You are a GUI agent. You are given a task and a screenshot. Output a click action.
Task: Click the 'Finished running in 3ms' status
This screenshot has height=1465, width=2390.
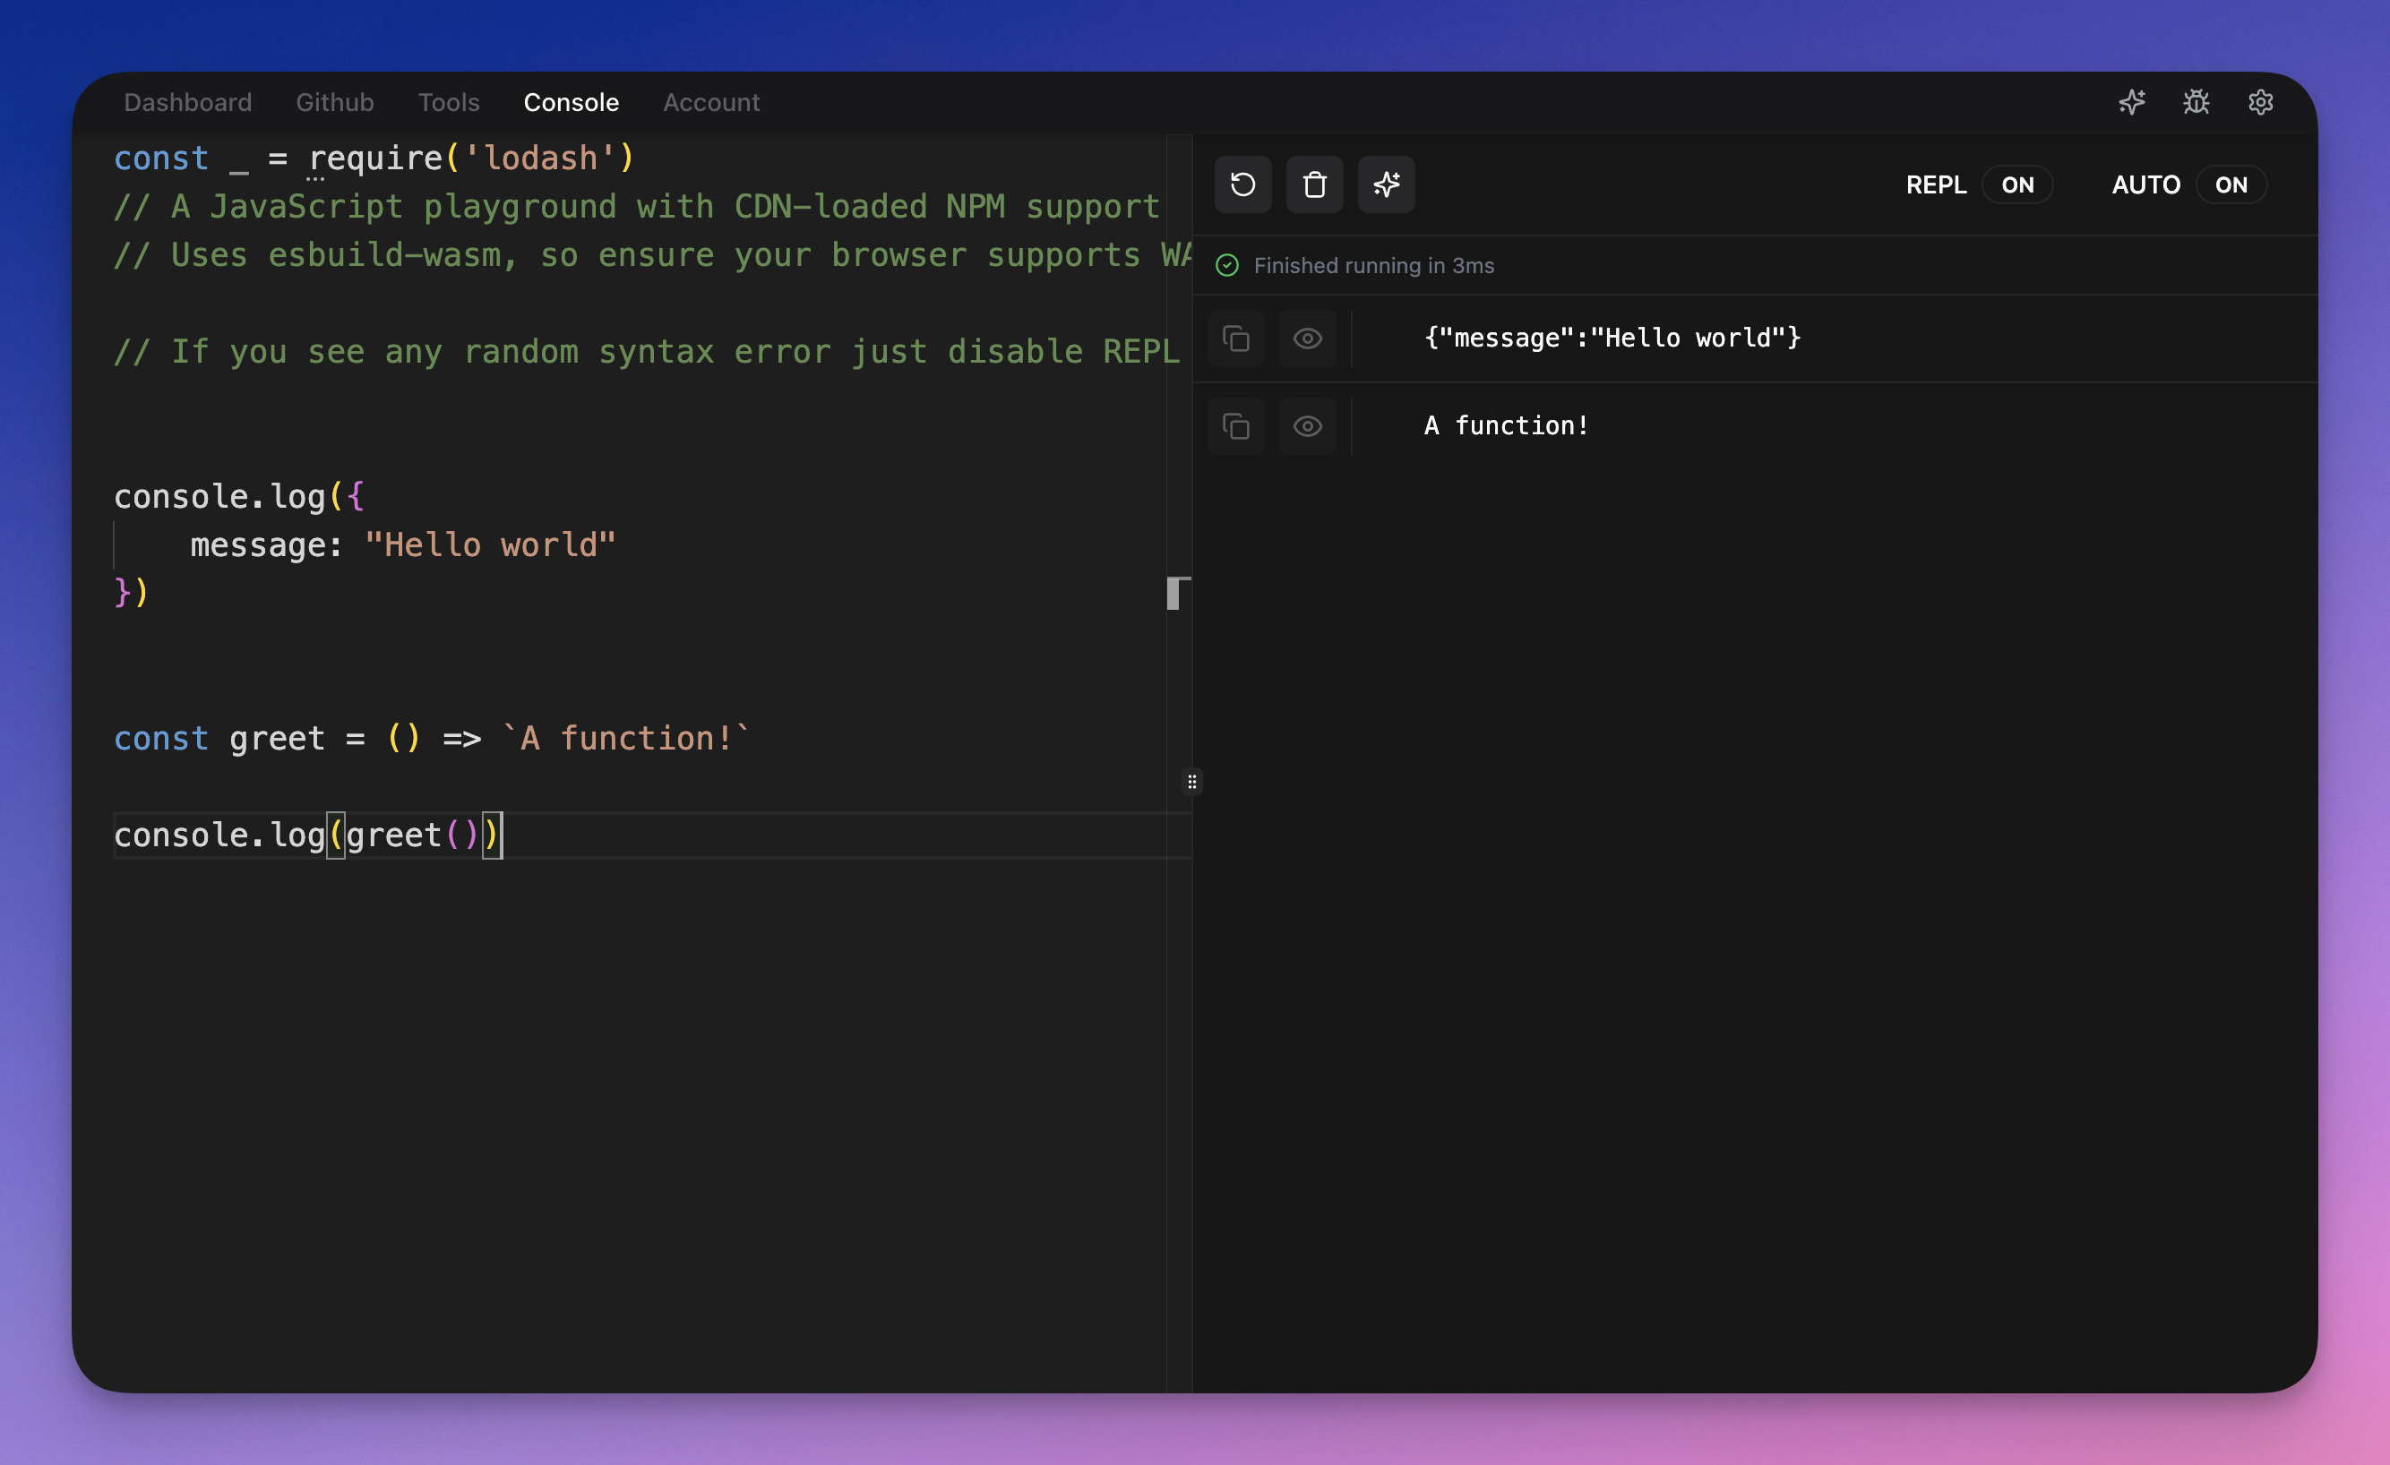[1373, 266]
